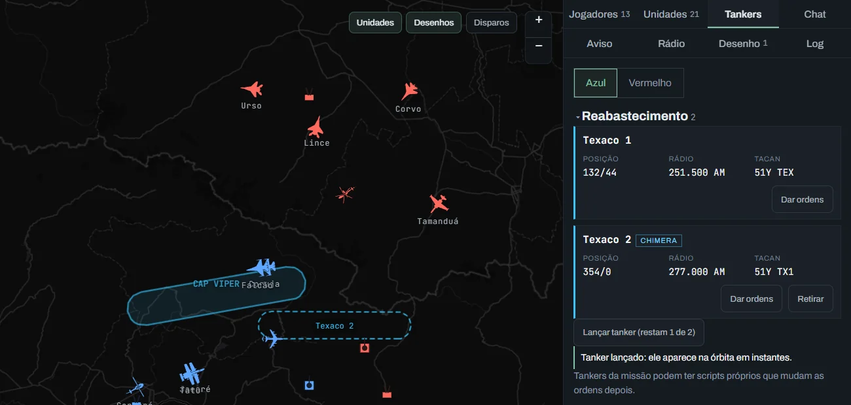Viewport: 851px width, 405px height.
Task: Toggle the Unidades map layer
Action: coord(375,22)
